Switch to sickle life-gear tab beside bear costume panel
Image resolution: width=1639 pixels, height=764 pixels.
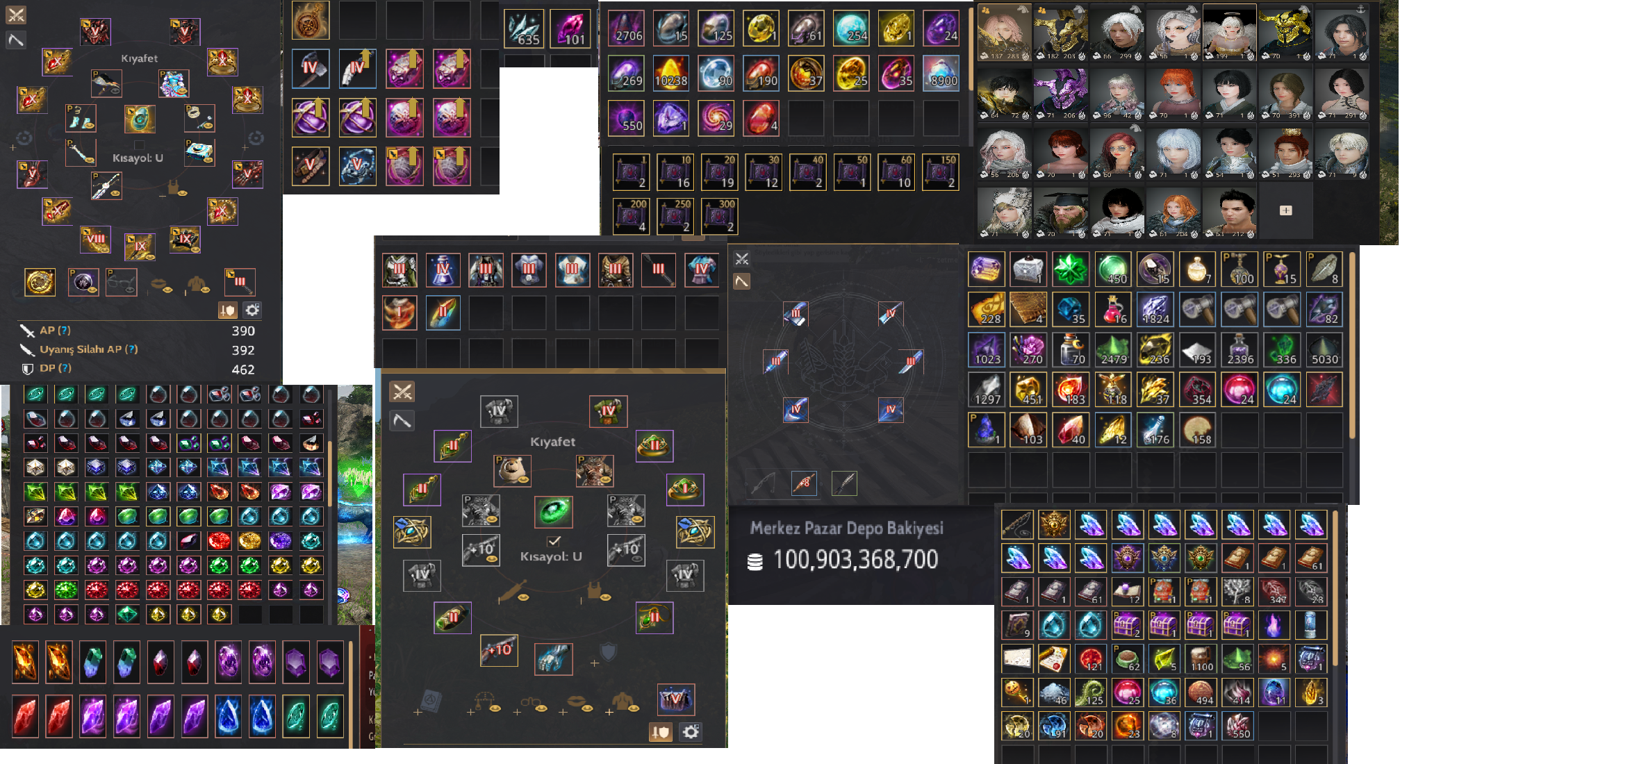402,421
